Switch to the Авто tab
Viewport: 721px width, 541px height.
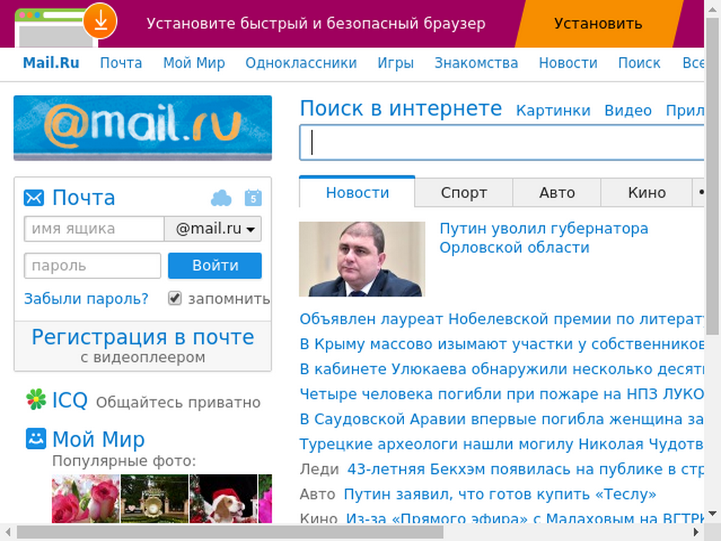pos(557,192)
